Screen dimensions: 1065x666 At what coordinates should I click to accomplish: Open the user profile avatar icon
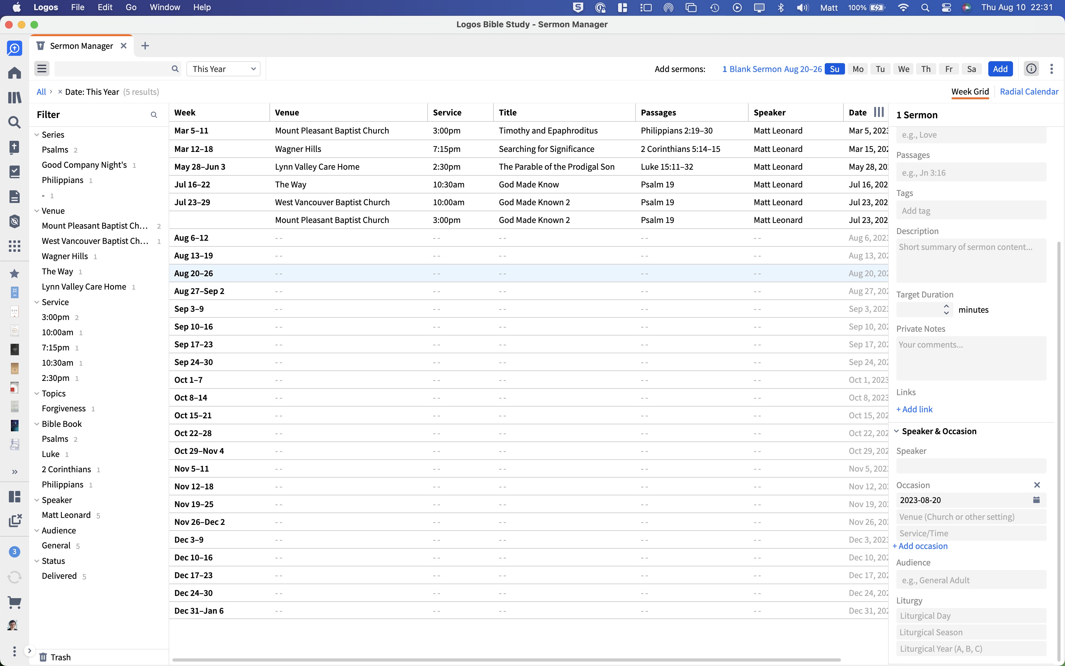[13, 625]
